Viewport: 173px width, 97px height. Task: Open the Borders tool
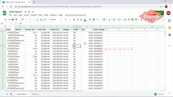pyautogui.click(x=94, y=20)
